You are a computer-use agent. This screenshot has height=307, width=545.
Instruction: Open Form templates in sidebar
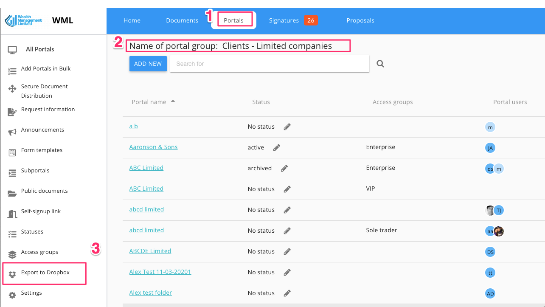coord(42,150)
